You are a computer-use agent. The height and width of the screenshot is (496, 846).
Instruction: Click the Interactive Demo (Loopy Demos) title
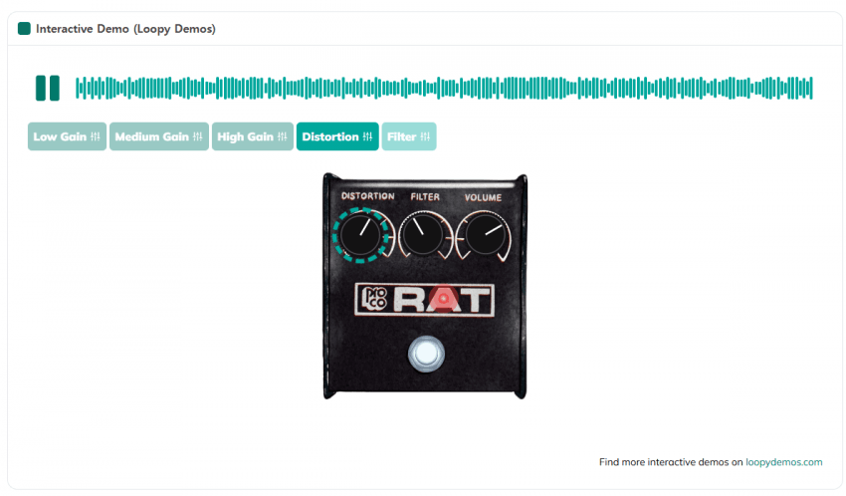coord(125,29)
